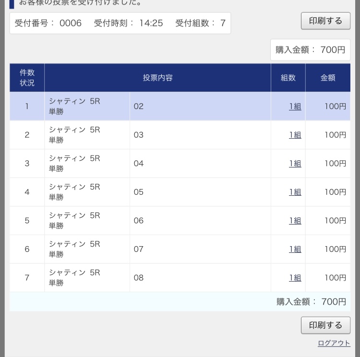360x357 pixels.
Task: Click the row number 7 cell
Action: point(27,278)
